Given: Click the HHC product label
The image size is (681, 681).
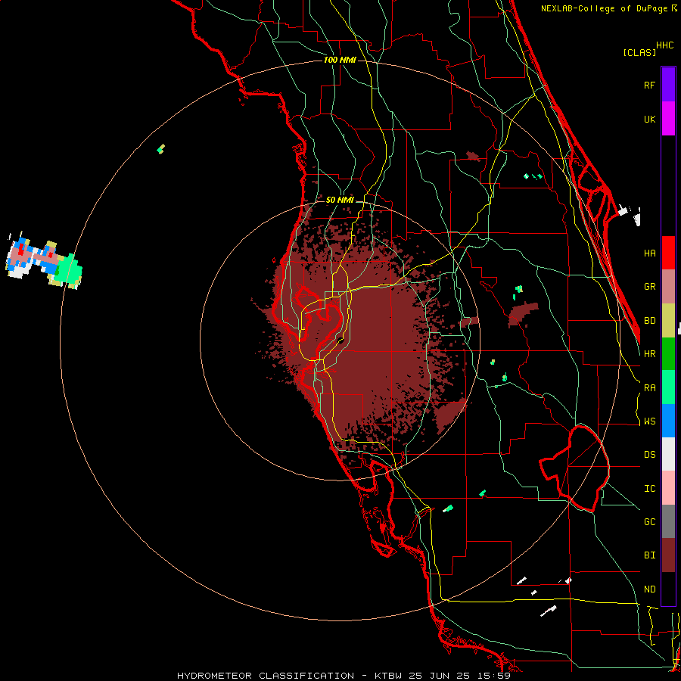Looking at the screenshot, I should click(664, 45).
